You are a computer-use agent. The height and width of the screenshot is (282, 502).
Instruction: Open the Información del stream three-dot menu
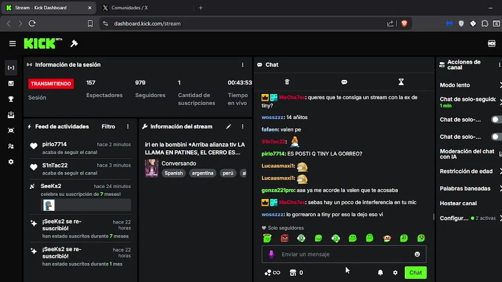point(243,127)
